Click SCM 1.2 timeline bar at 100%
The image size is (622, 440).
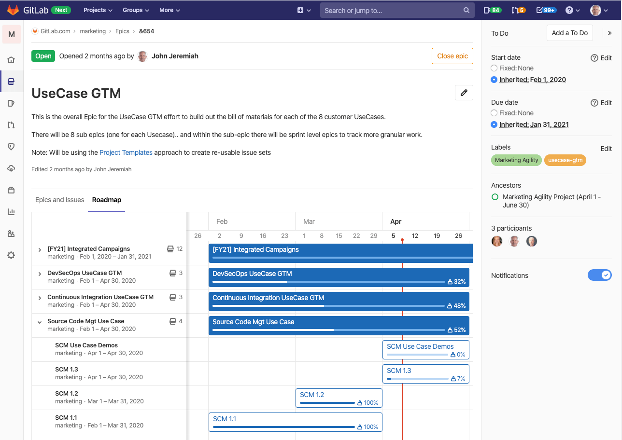coord(339,398)
